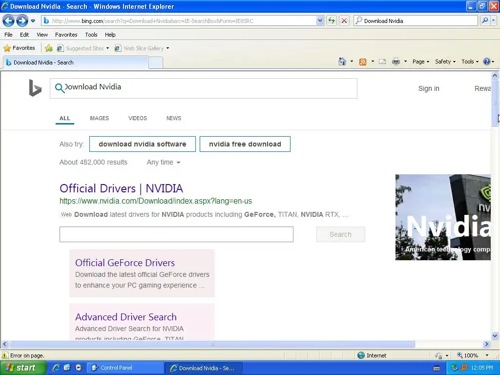Click the horizontal scrollbar right arrow
This screenshot has width=500, height=375.
[487, 344]
